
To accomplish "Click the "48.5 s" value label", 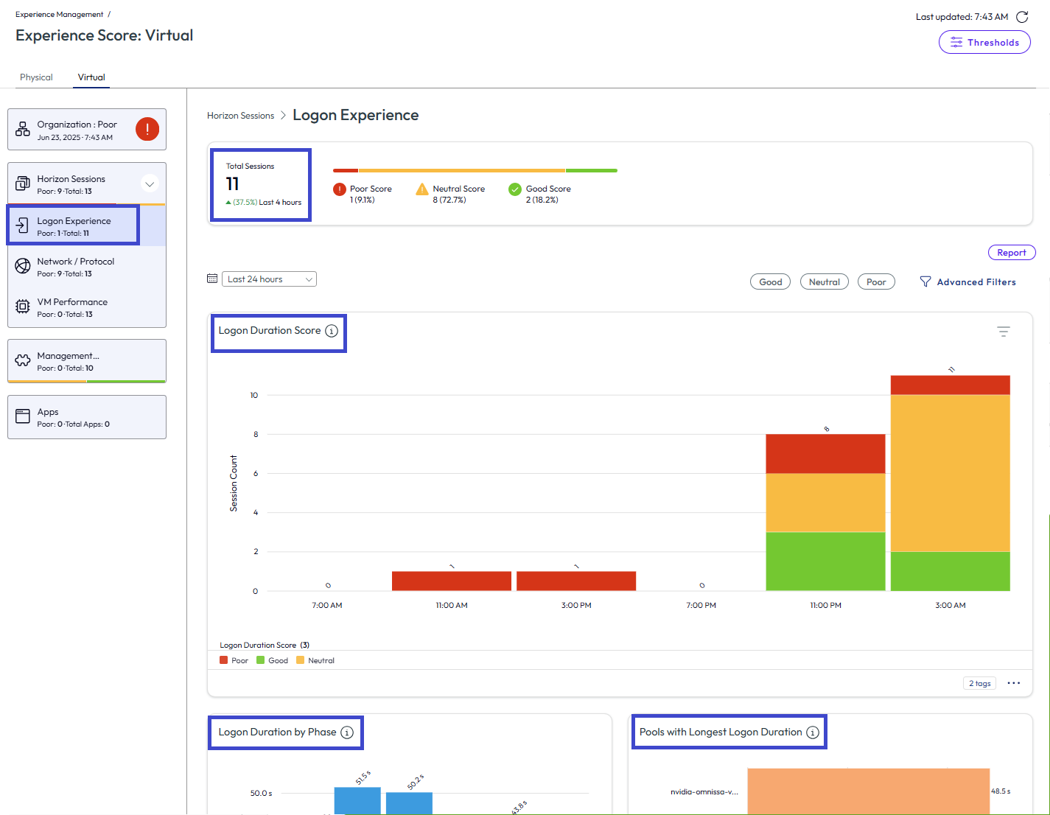I will [1001, 791].
